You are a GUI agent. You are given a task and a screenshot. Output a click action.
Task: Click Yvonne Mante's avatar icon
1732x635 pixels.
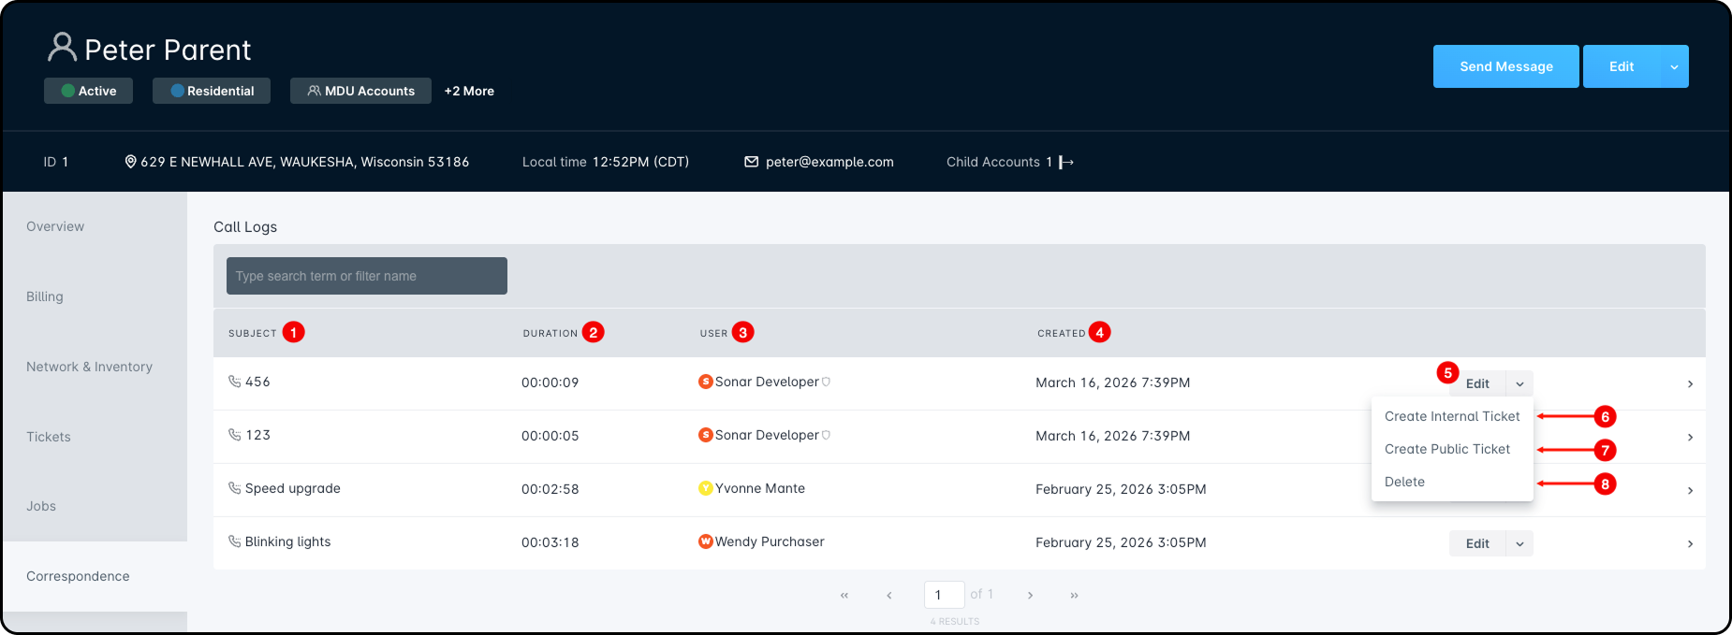(x=706, y=488)
